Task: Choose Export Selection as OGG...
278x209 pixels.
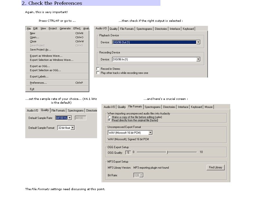Action: click(x=57, y=70)
